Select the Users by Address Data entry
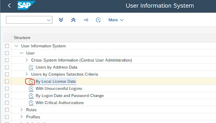The height and width of the screenshot is (123, 216). click(56, 67)
